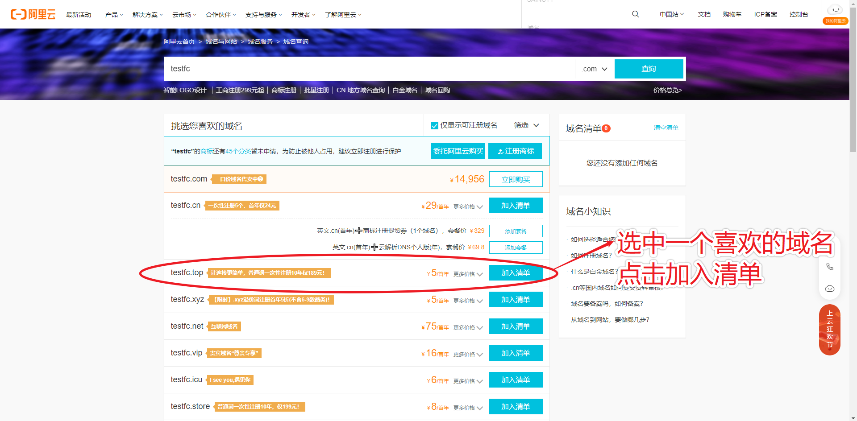Click 立即购买 for testfc.com
This screenshot has width=857, height=421.
point(516,179)
